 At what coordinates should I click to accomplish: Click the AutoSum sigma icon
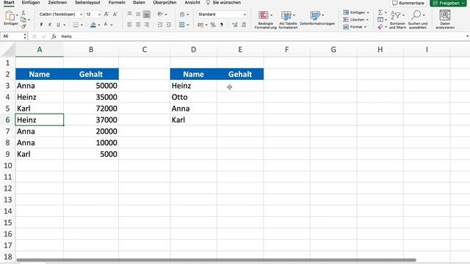(x=380, y=12)
